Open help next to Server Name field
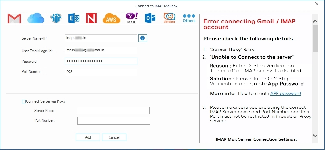 (x=142, y=38)
